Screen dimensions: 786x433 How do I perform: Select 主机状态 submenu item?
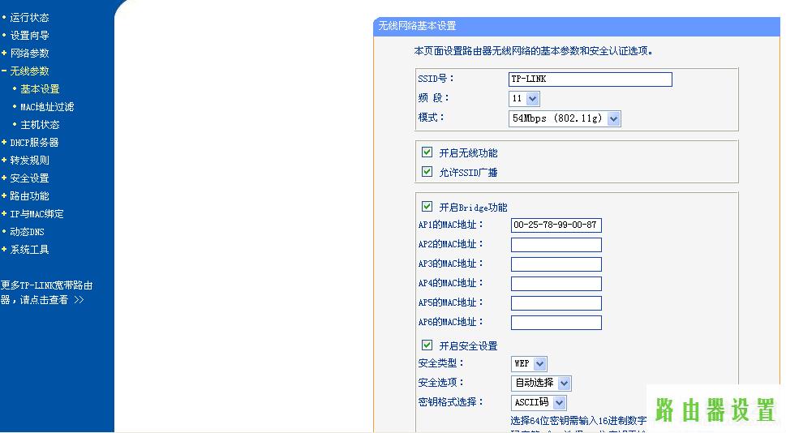[40, 125]
